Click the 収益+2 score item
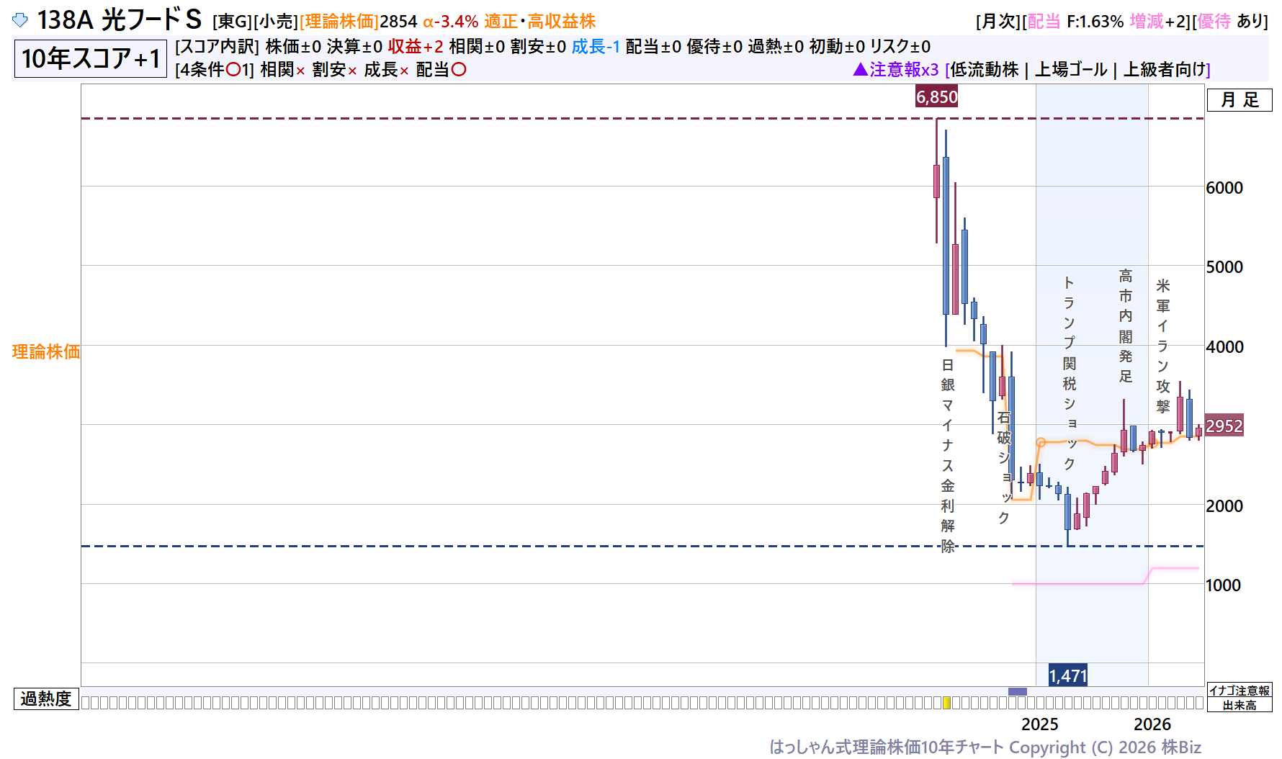The height and width of the screenshot is (759, 1282). coord(416,46)
